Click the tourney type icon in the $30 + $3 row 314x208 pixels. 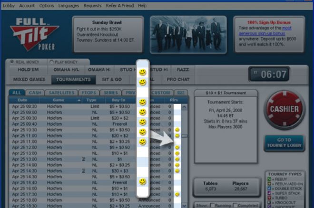(x=84, y=171)
